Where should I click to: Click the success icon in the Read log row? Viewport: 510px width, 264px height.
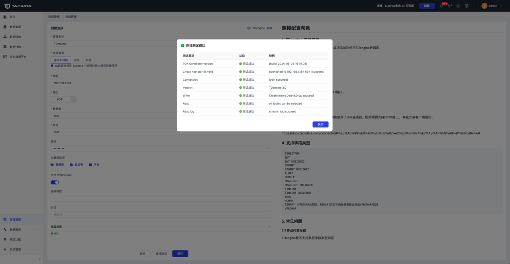click(241, 111)
